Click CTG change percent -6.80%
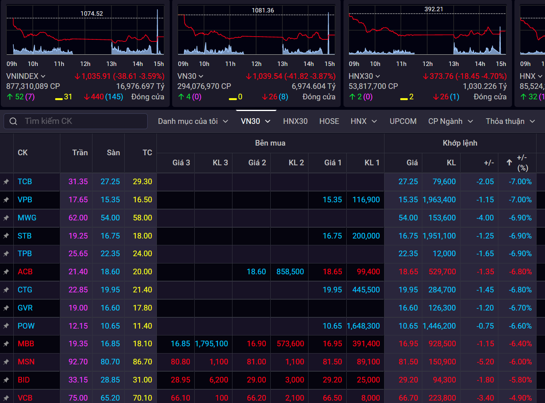Screen dimensions: 545x403 [x=520, y=290]
